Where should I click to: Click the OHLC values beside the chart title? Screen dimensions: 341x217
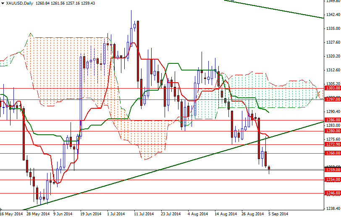pos(65,3)
